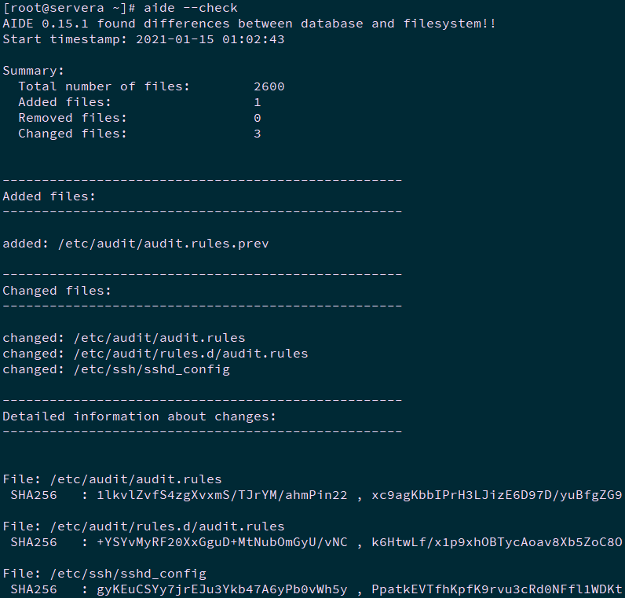
Task: Click the 'changed: /etc/audit/audit.rules' line
Action: [x=124, y=338]
